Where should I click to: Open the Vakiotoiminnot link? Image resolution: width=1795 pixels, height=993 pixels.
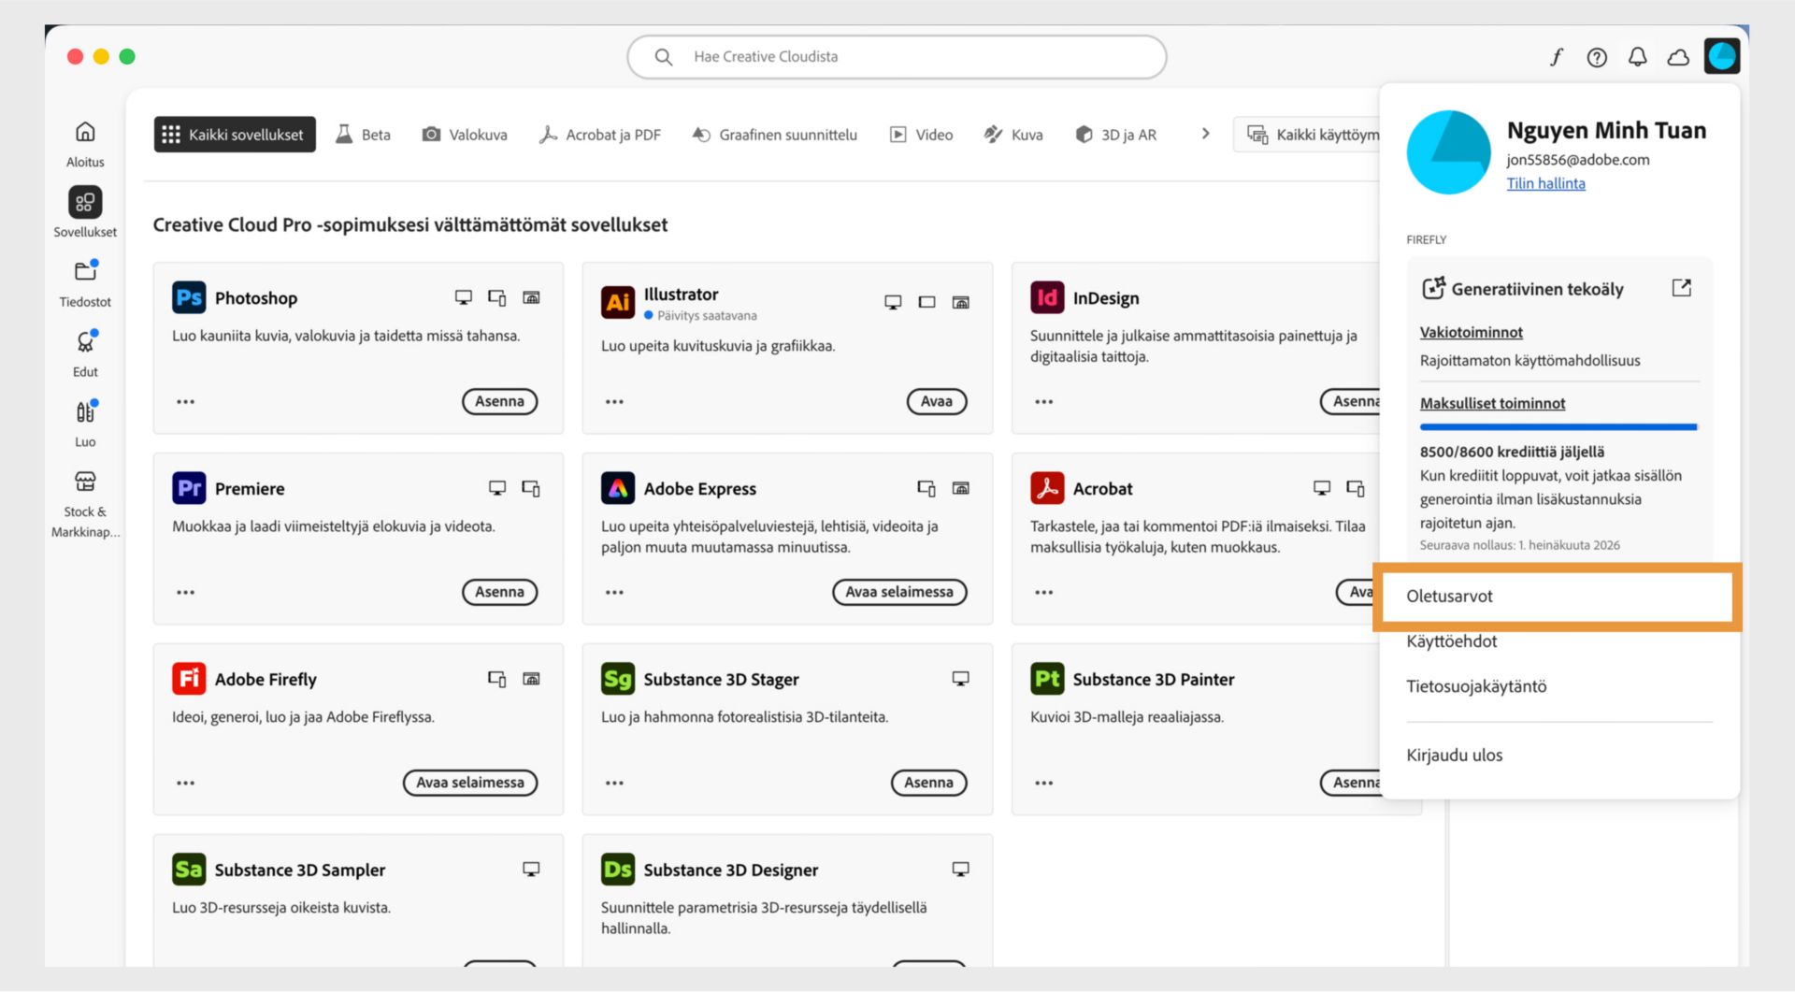pos(1471,333)
